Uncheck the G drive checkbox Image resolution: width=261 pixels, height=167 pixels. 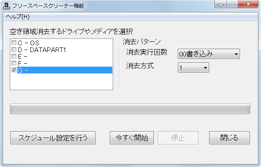[x=14, y=70]
